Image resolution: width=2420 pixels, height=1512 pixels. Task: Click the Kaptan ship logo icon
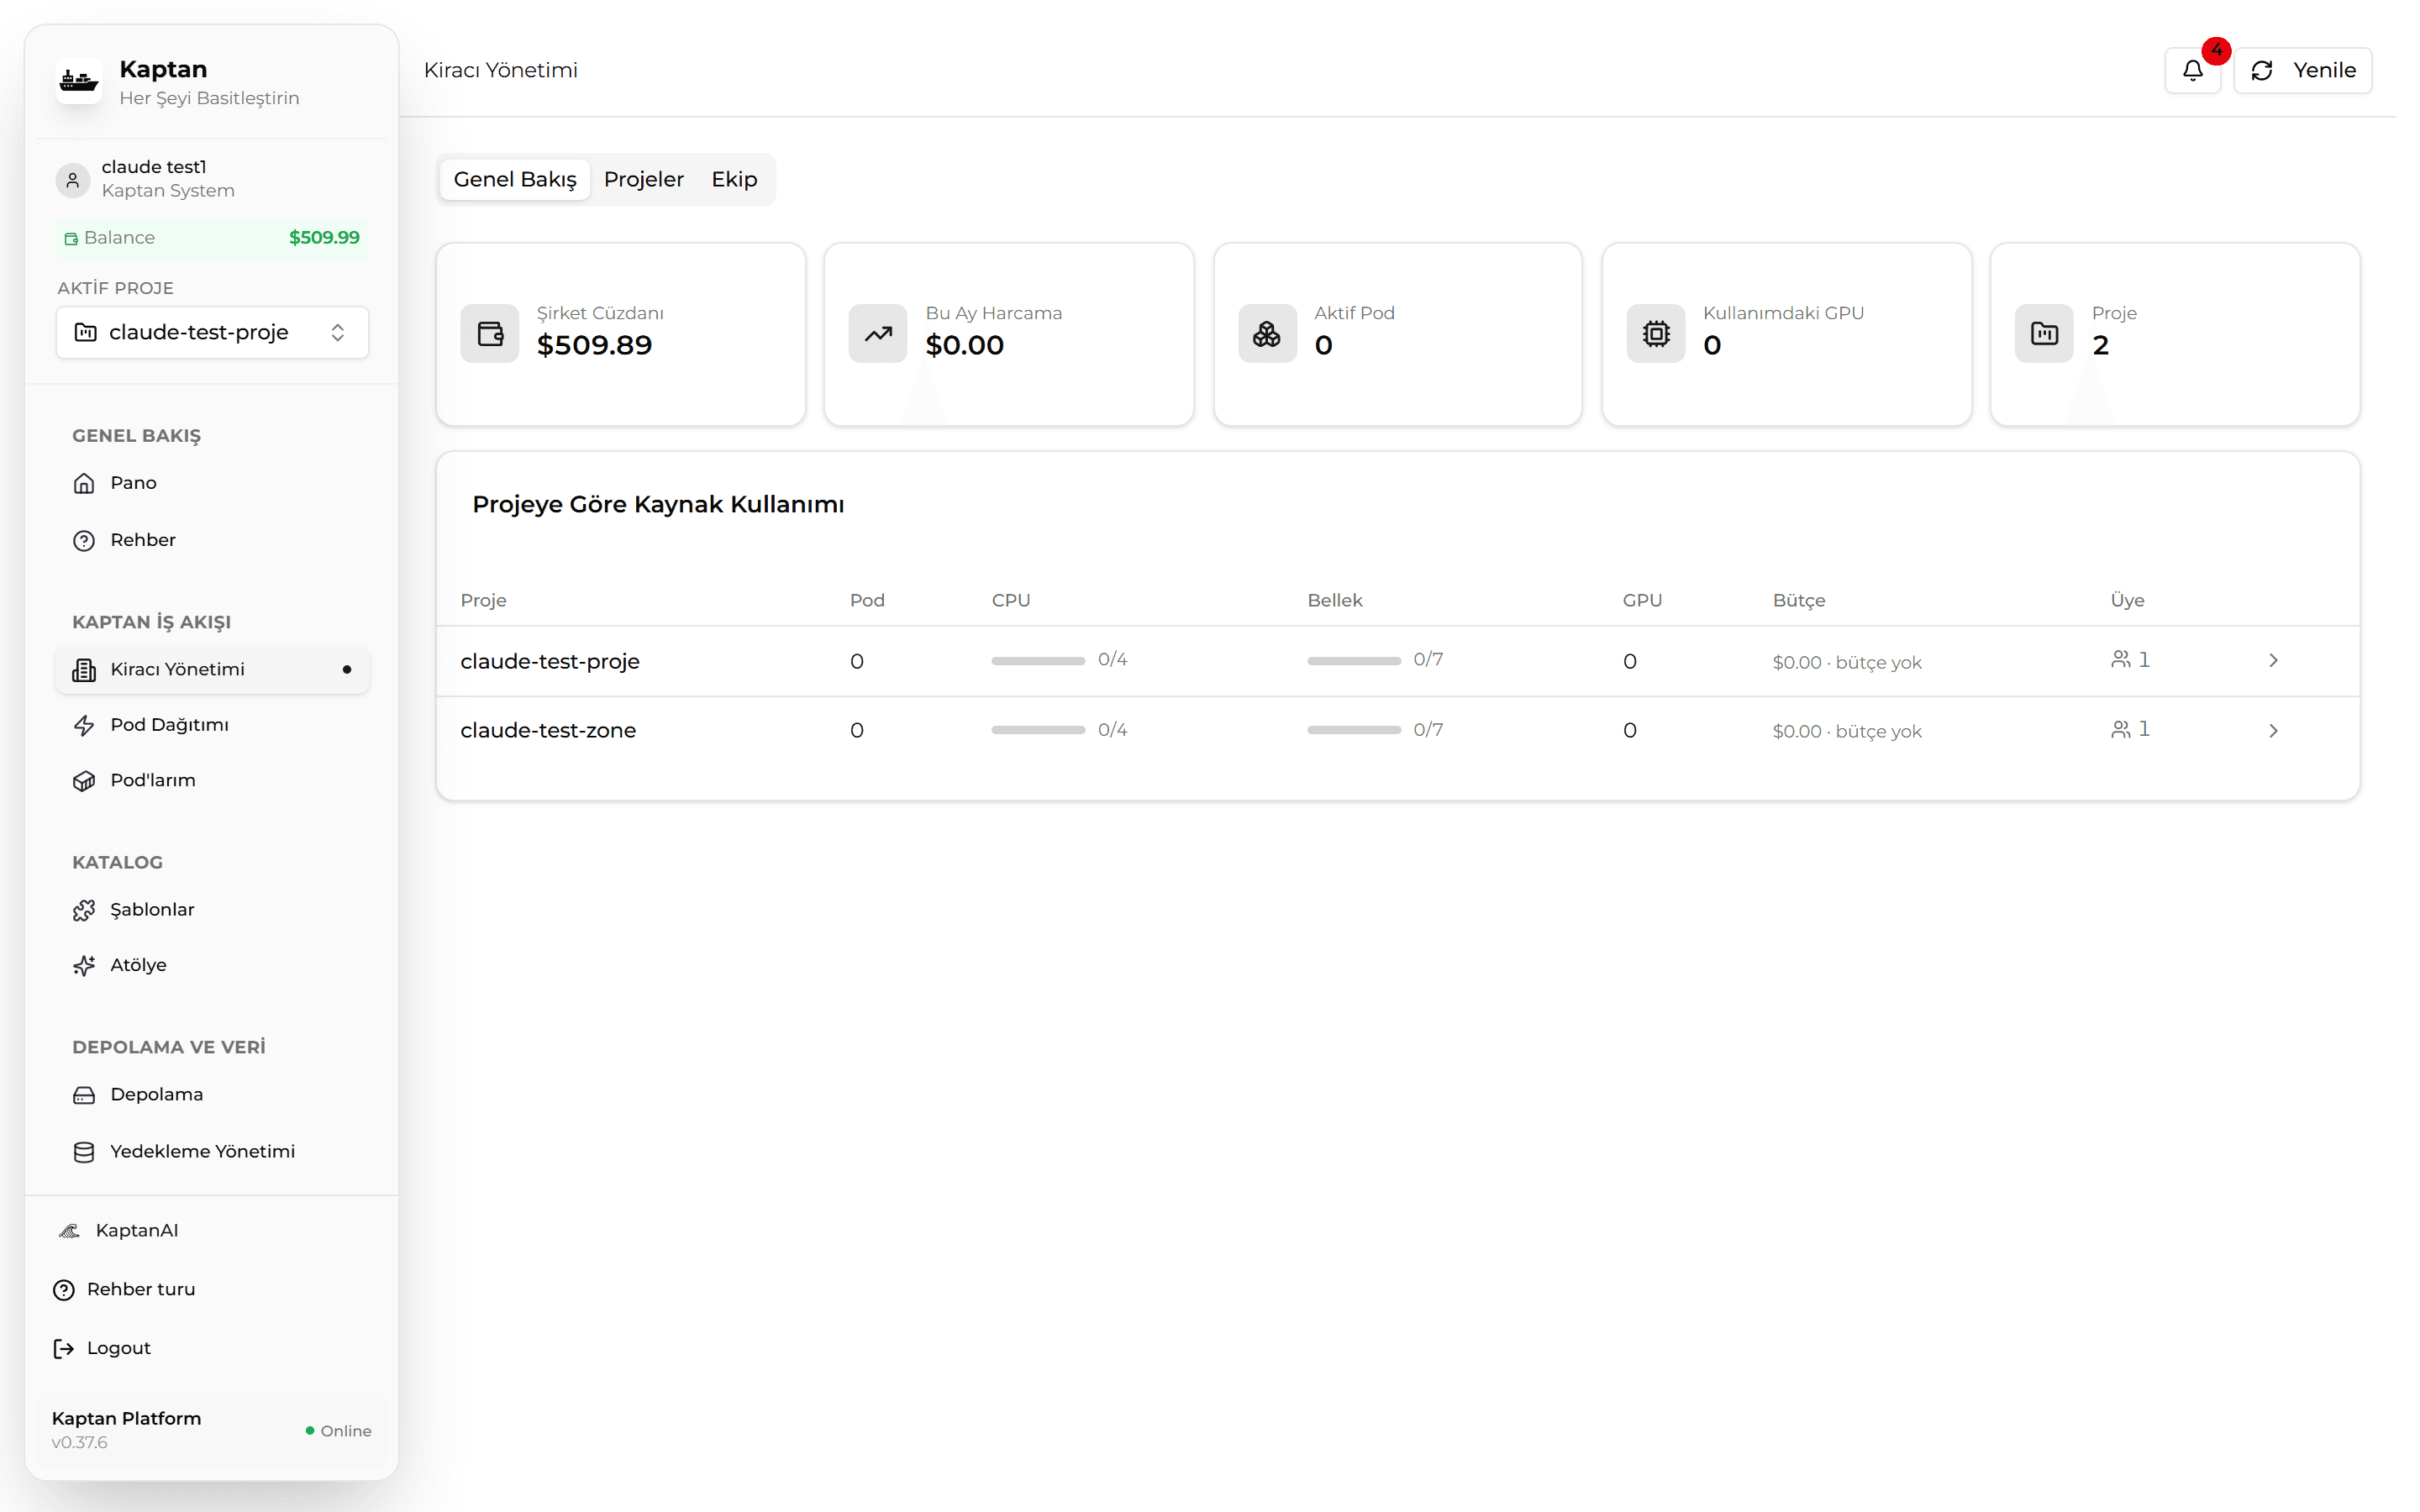click(78, 81)
